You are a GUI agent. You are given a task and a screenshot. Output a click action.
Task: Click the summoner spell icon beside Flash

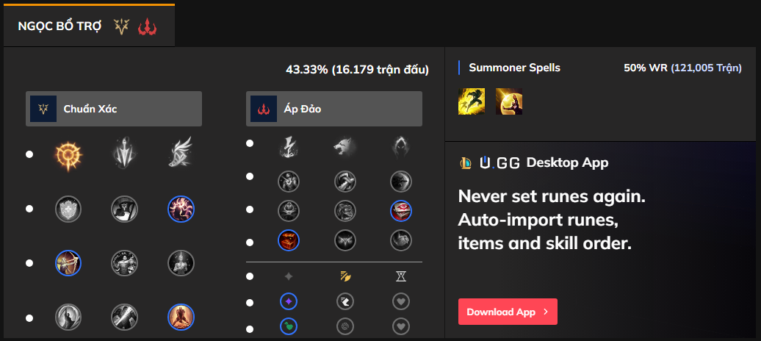pos(508,101)
